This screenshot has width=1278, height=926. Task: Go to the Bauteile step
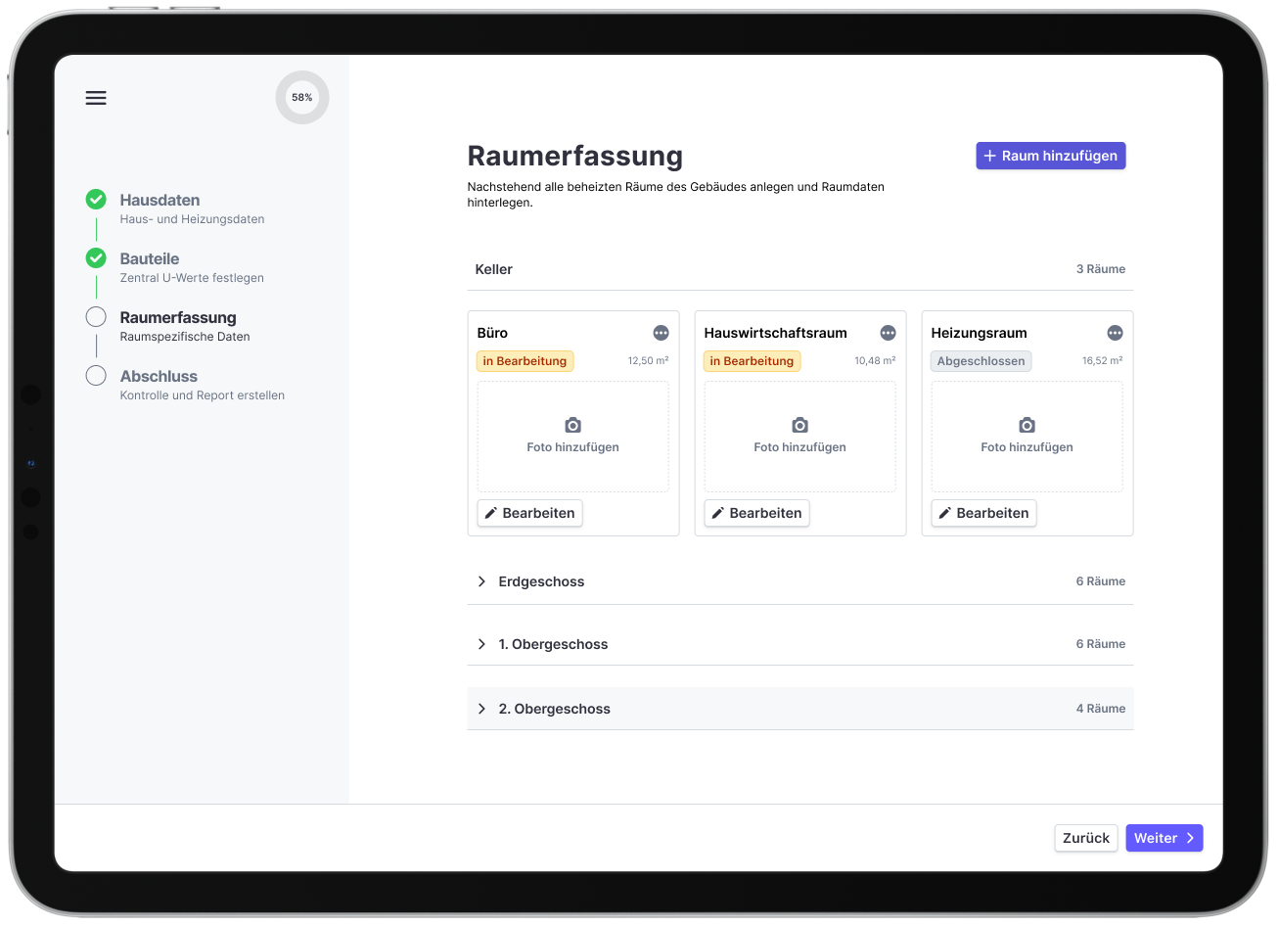(150, 258)
